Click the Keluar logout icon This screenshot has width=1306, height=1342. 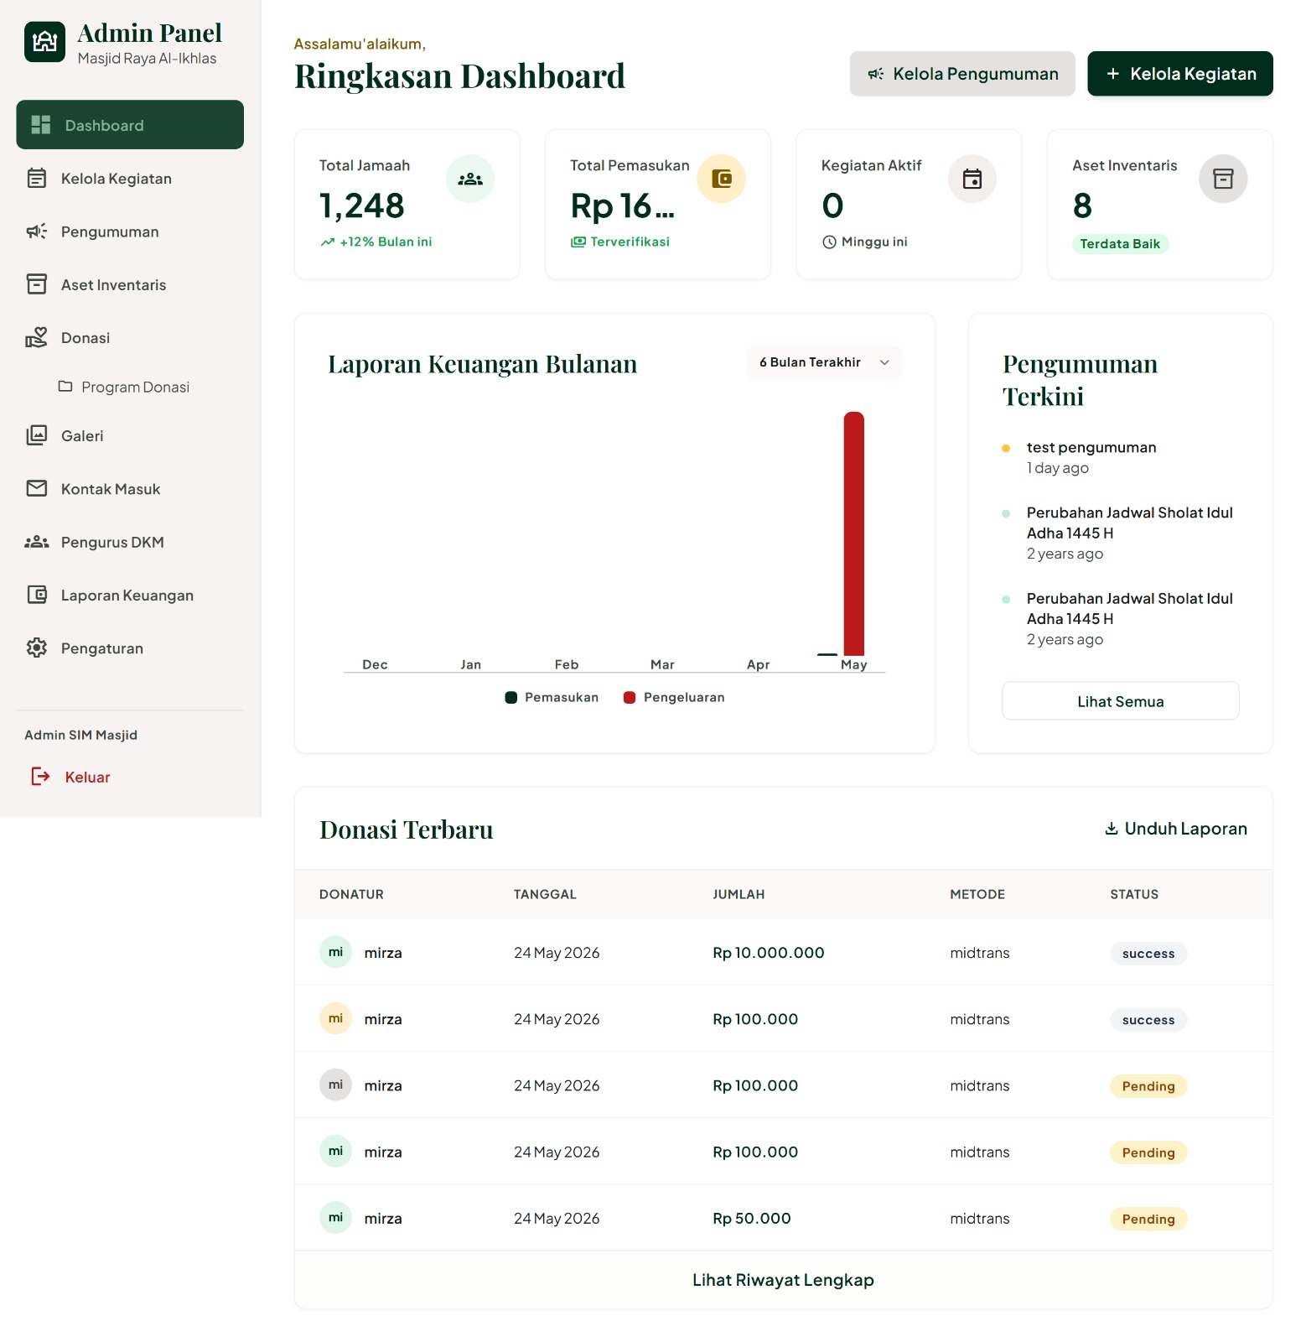click(x=40, y=777)
